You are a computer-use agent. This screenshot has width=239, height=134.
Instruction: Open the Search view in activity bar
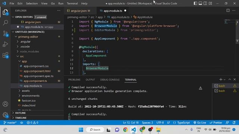[5, 23]
